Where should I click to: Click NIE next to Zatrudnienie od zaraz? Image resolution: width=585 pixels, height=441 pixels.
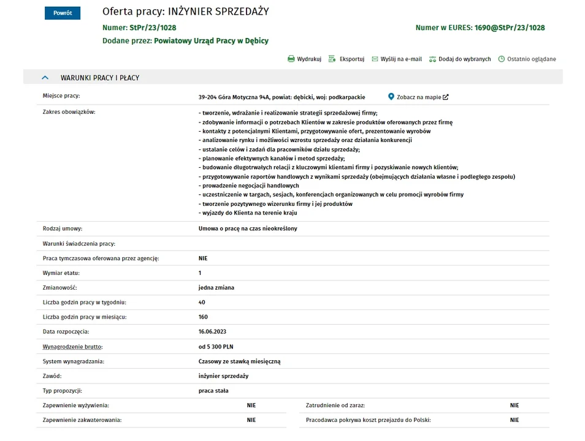click(514, 405)
